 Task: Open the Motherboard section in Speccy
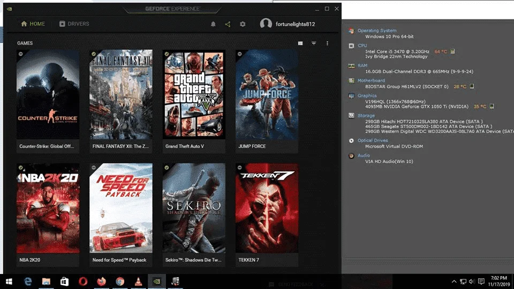pos(371,81)
